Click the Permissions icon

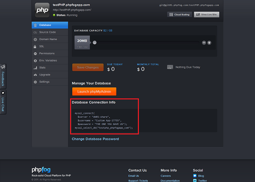35,54
